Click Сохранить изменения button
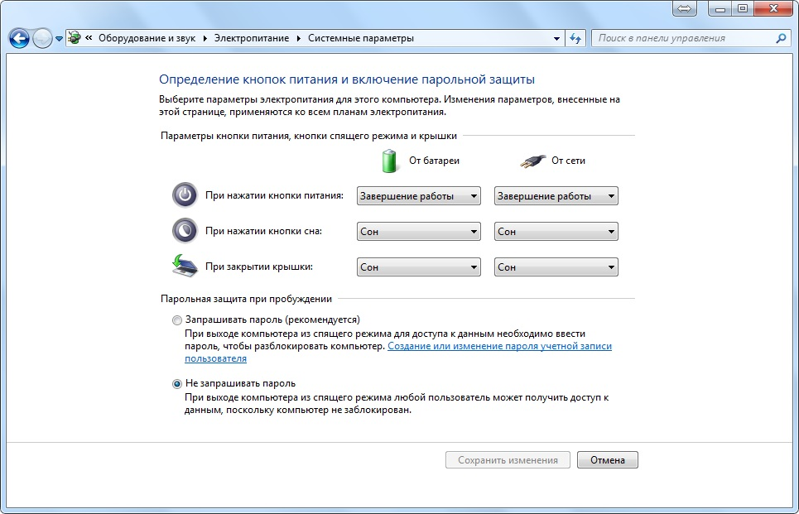 tap(508, 460)
